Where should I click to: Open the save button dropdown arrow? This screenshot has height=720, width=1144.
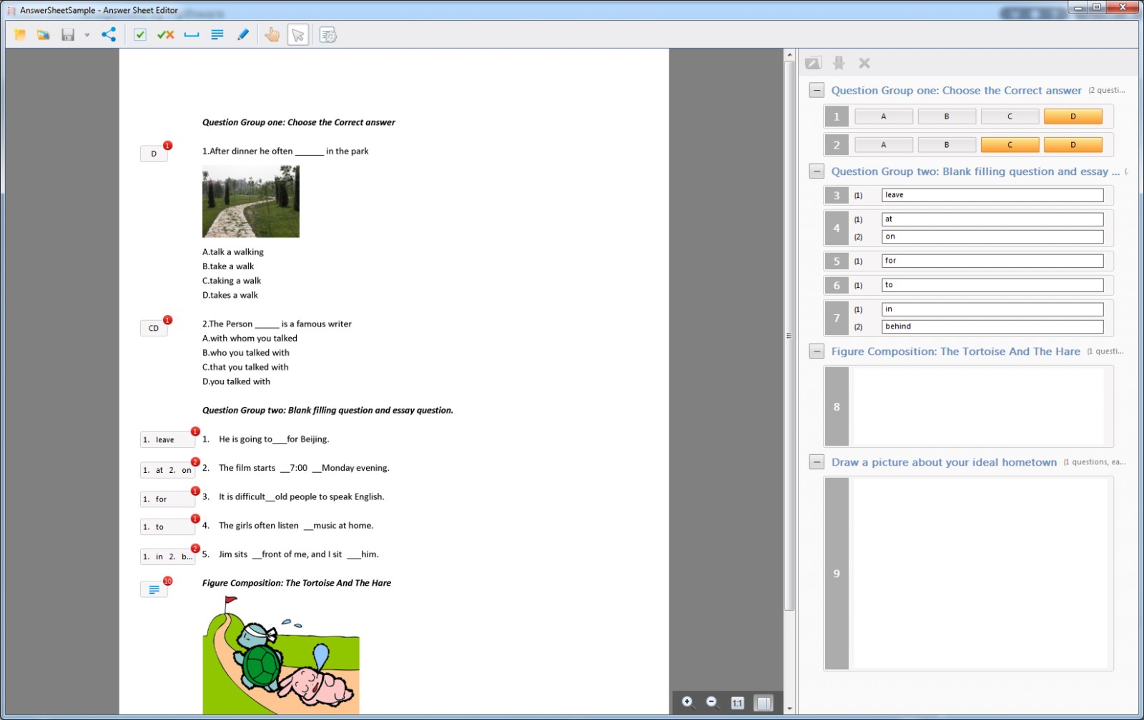(x=87, y=34)
